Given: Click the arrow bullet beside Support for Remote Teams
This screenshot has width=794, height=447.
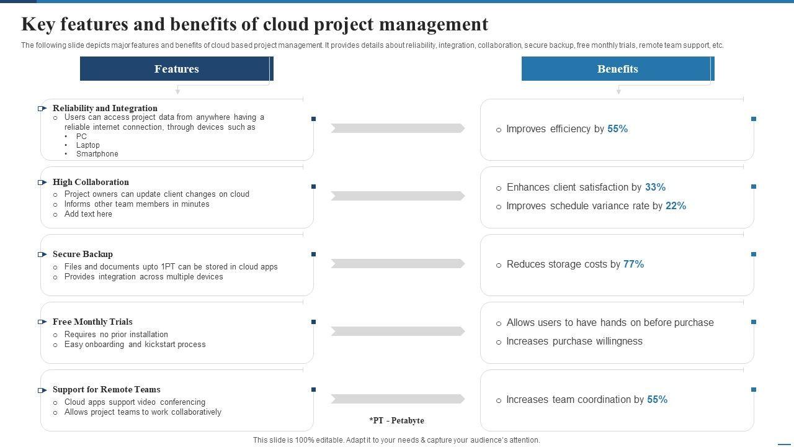Looking at the screenshot, I should 42,391.
